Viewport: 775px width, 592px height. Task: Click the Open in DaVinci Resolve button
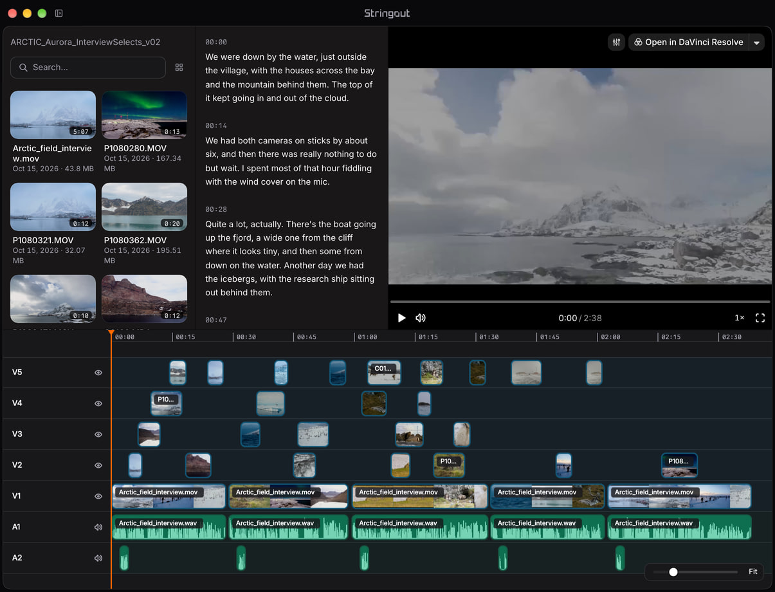click(688, 42)
